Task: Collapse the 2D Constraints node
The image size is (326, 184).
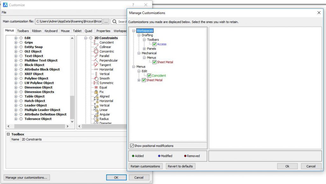Action: 85,38
